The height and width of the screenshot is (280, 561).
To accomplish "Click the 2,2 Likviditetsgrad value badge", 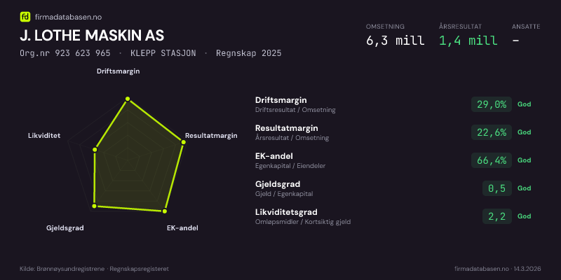I will point(496,216).
